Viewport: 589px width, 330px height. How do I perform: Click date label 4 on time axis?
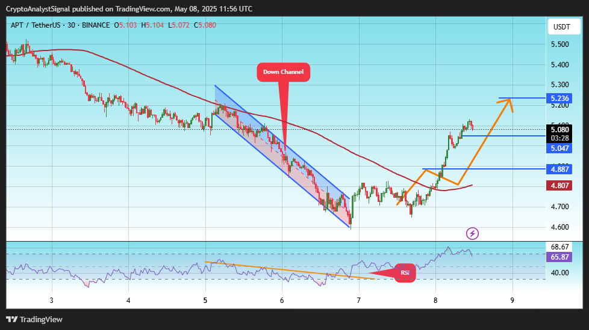128,301
